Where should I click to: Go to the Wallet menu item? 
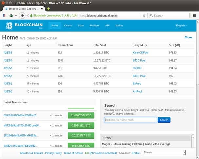coord(119,26)
